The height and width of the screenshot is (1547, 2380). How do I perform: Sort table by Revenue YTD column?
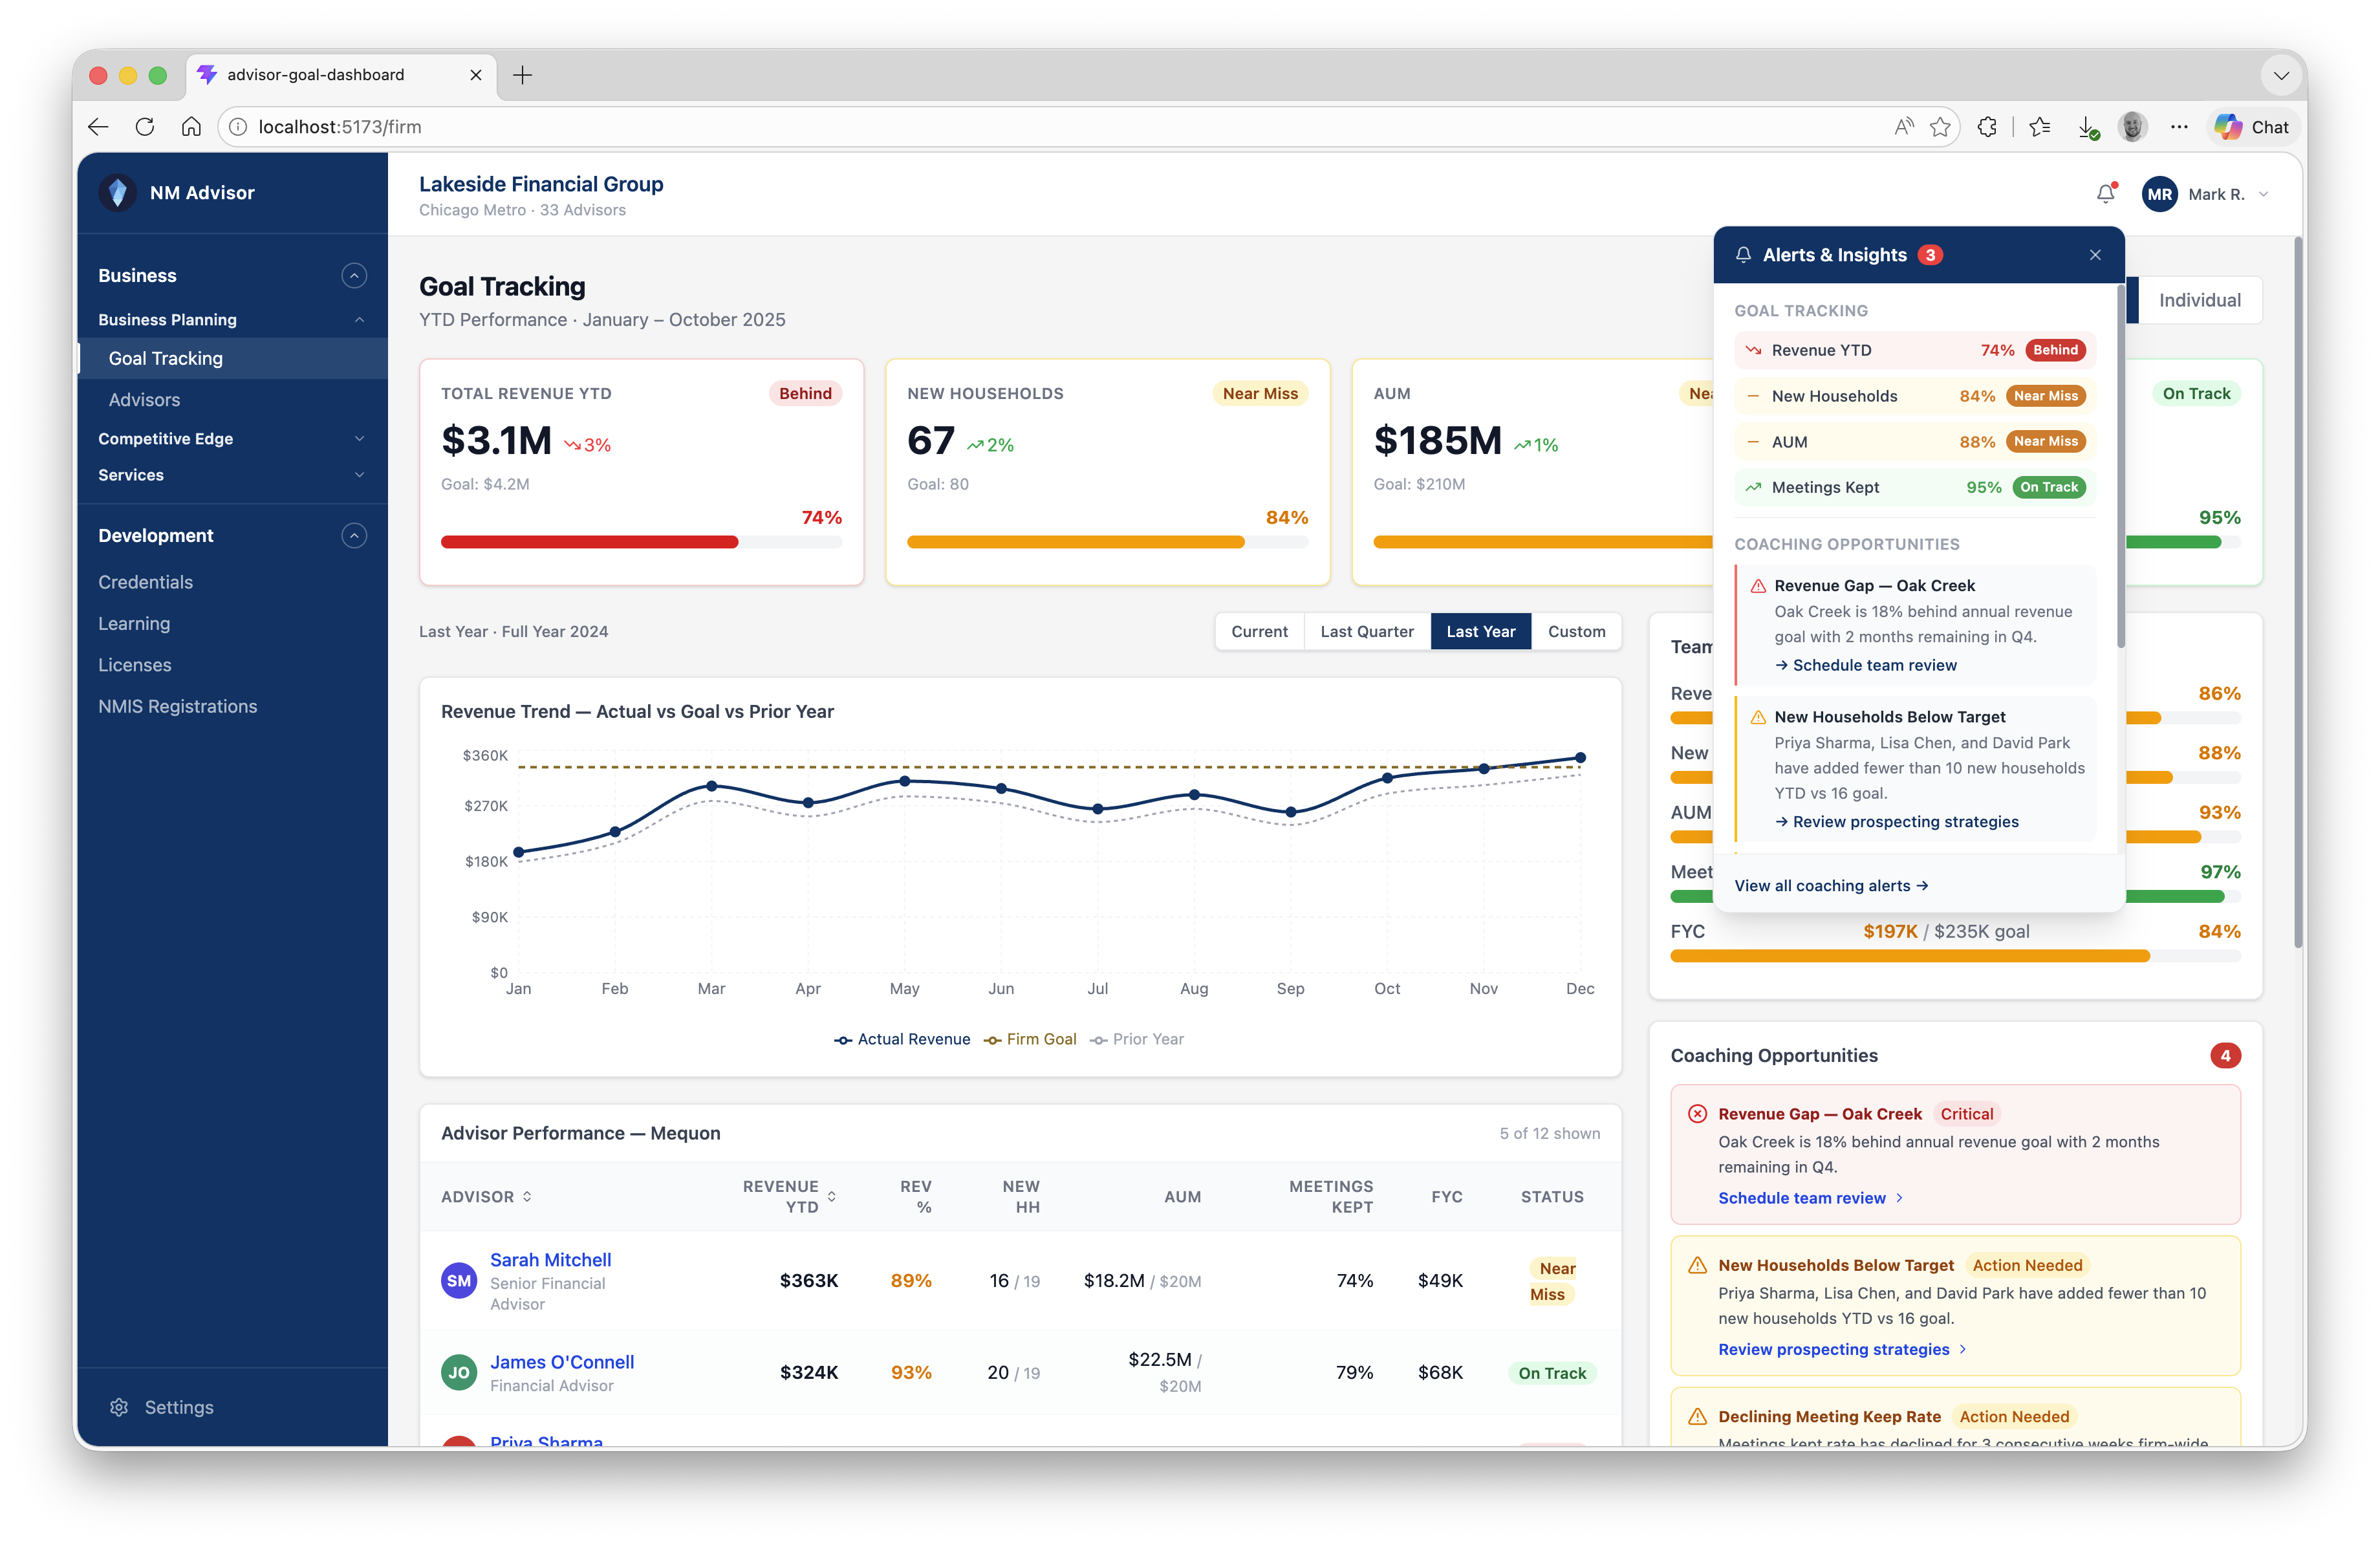[x=789, y=1197]
